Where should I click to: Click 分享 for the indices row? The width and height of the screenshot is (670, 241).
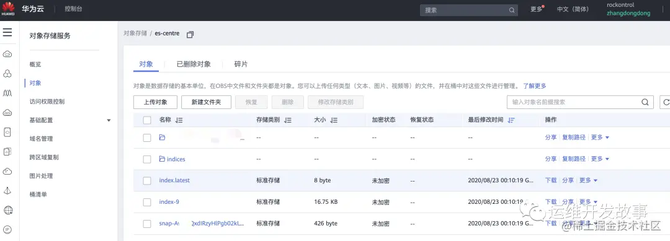tap(551, 159)
